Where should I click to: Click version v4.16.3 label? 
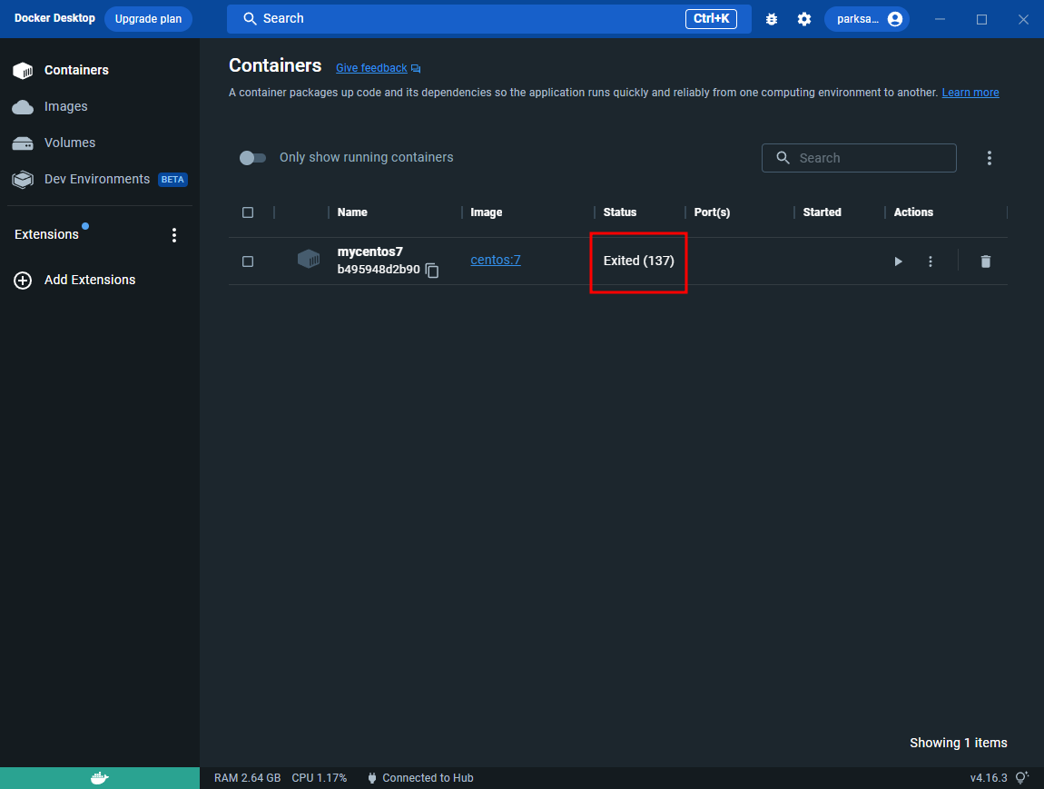(x=988, y=778)
